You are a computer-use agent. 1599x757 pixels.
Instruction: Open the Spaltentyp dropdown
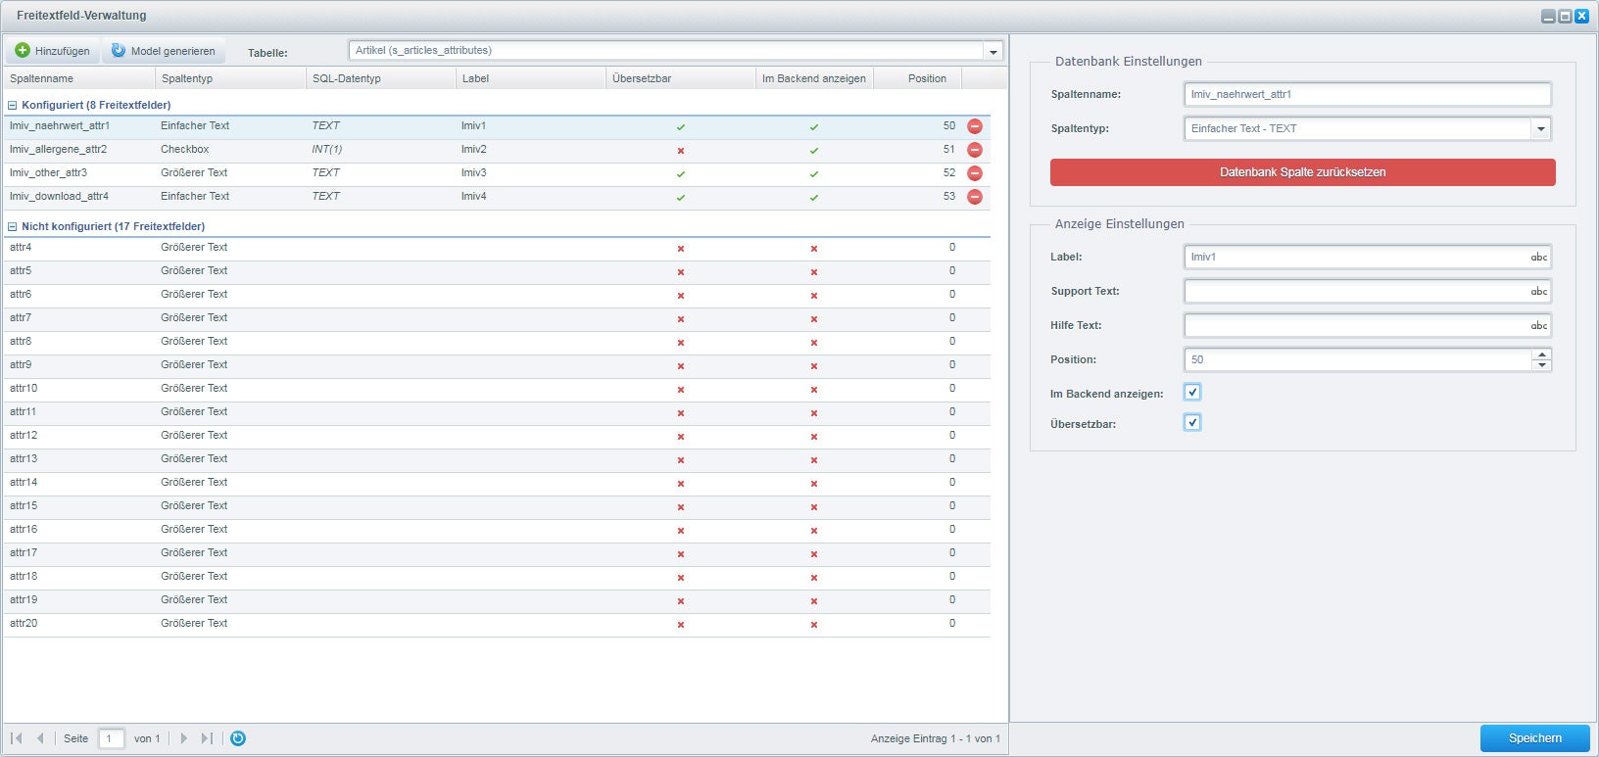click(1541, 128)
